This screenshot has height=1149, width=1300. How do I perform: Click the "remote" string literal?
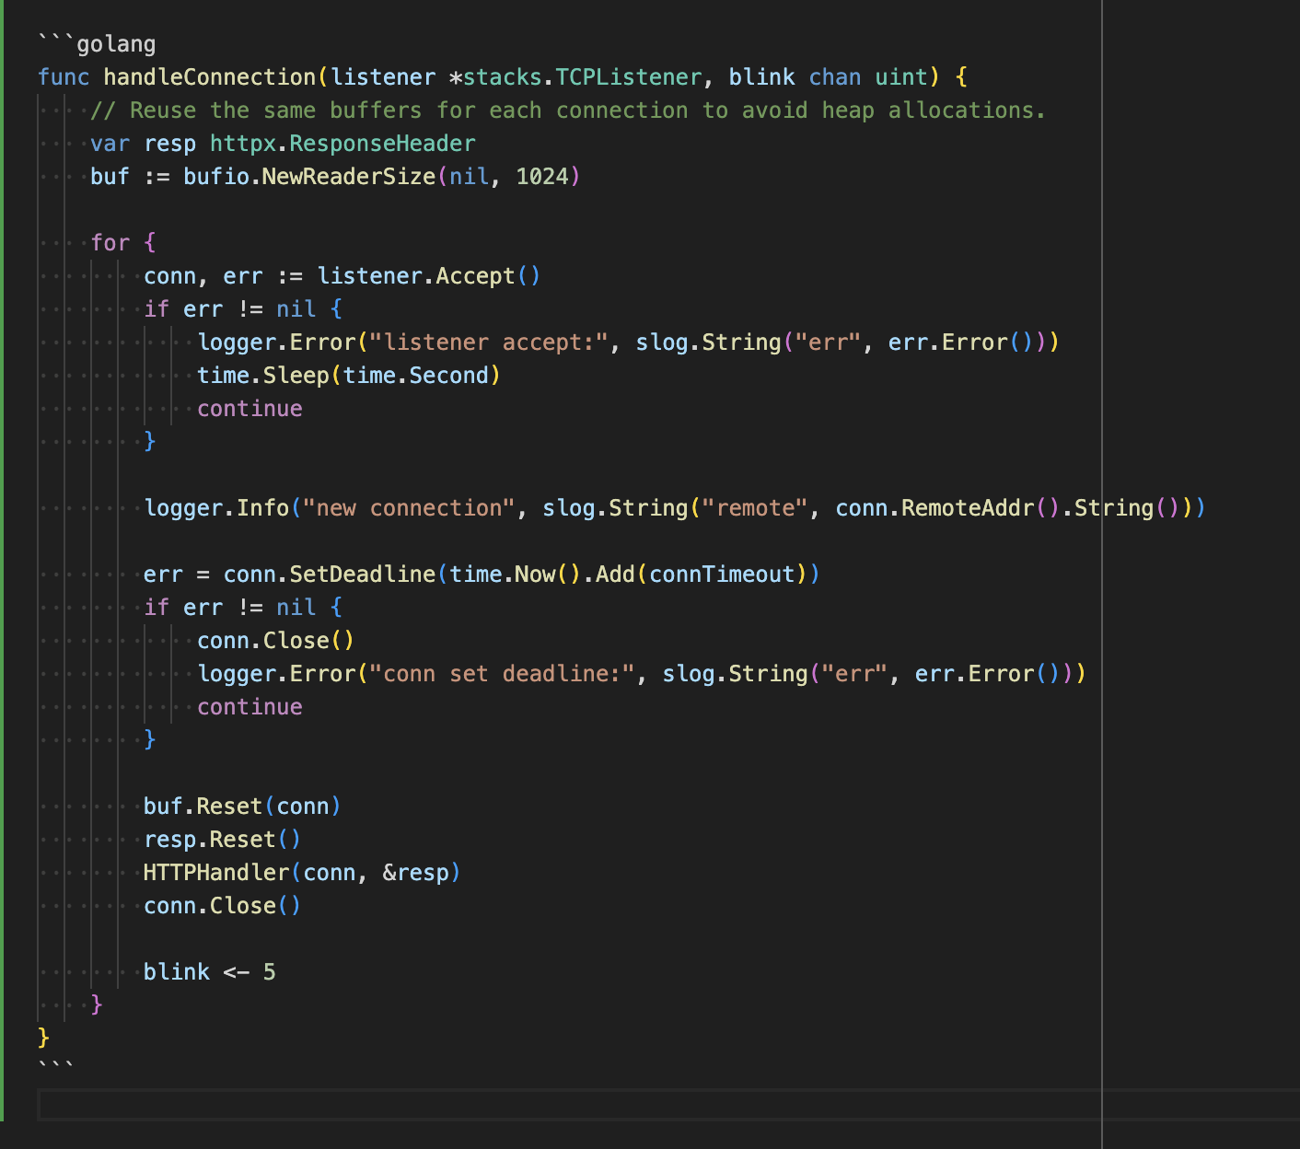tap(755, 508)
